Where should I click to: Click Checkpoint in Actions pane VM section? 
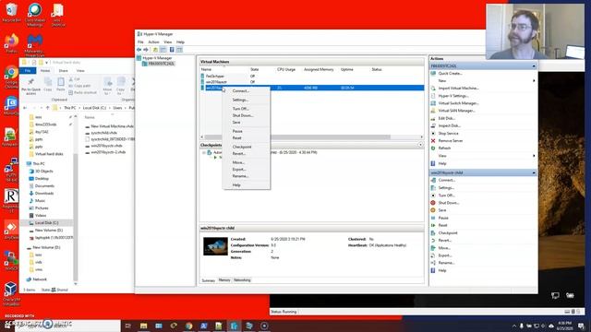pos(448,233)
